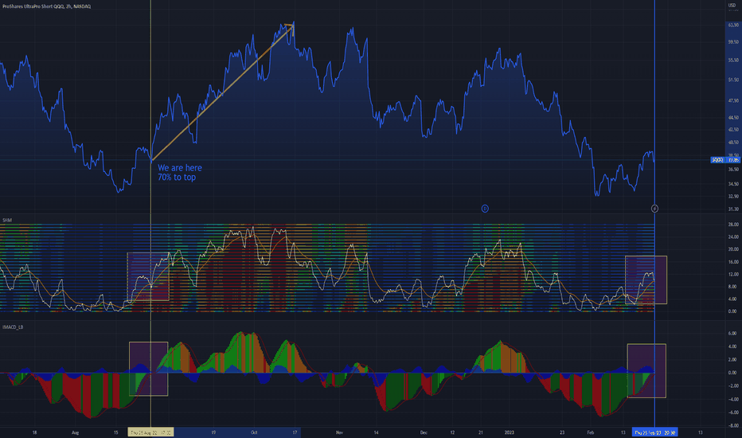Image resolution: width=742 pixels, height=438 pixels.
Task: Click the Nov label on the time axis
Action: pyautogui.click(x=339, y=432)
